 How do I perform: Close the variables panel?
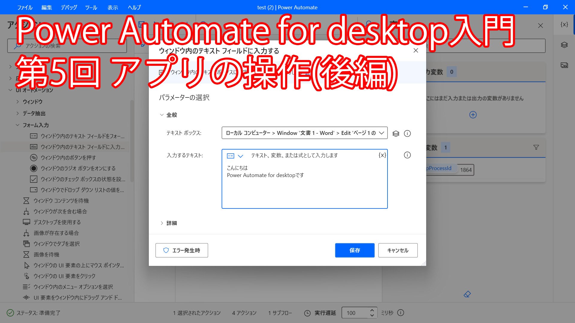point(540,26)
